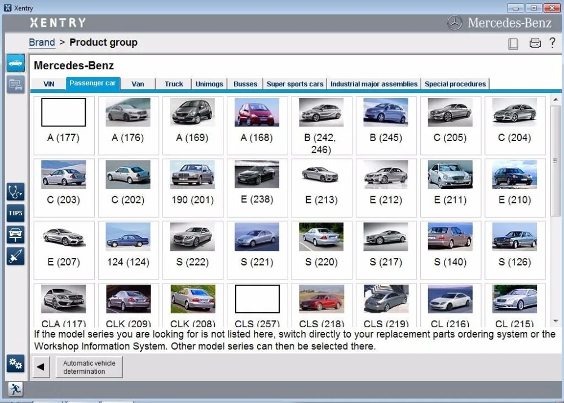The width and height of the screenshot is (564, 403).
Task: Go back with the left arrow button
Action: click(41, 367)
